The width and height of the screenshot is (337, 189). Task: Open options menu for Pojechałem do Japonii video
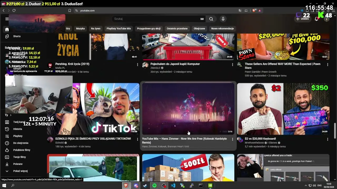[x=232, y=64]
